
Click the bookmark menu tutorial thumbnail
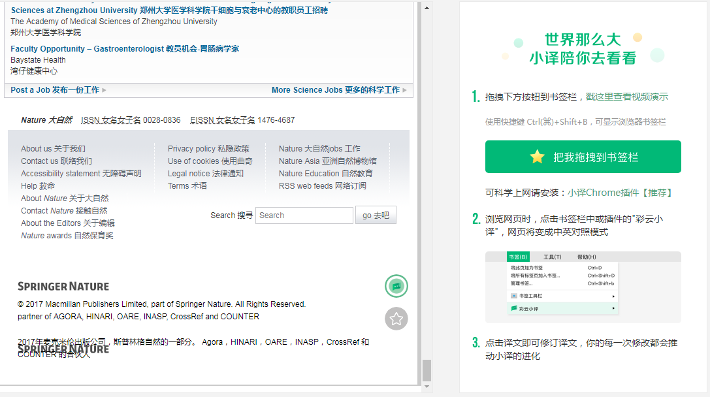click(x=583, y=287)
